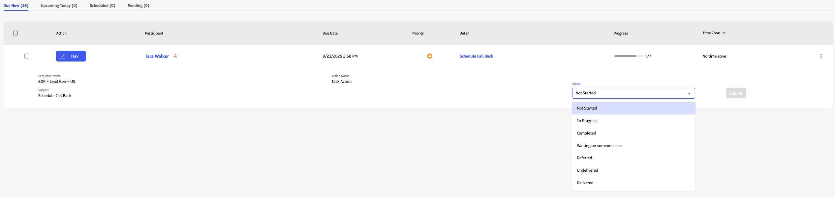Click the Due Date column header

coord(330,33)
